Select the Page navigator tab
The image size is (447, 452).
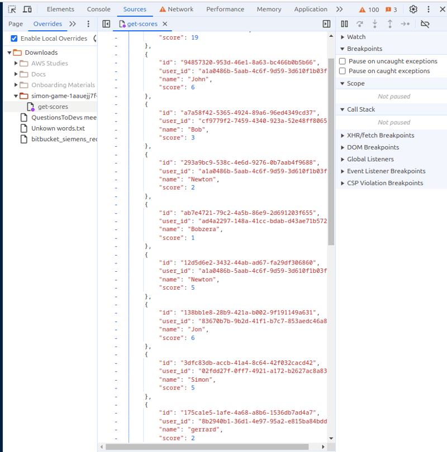coord(16,24)
